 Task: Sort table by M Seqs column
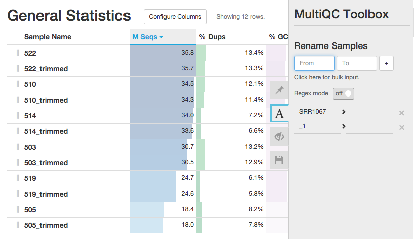(x=147, y=37)
